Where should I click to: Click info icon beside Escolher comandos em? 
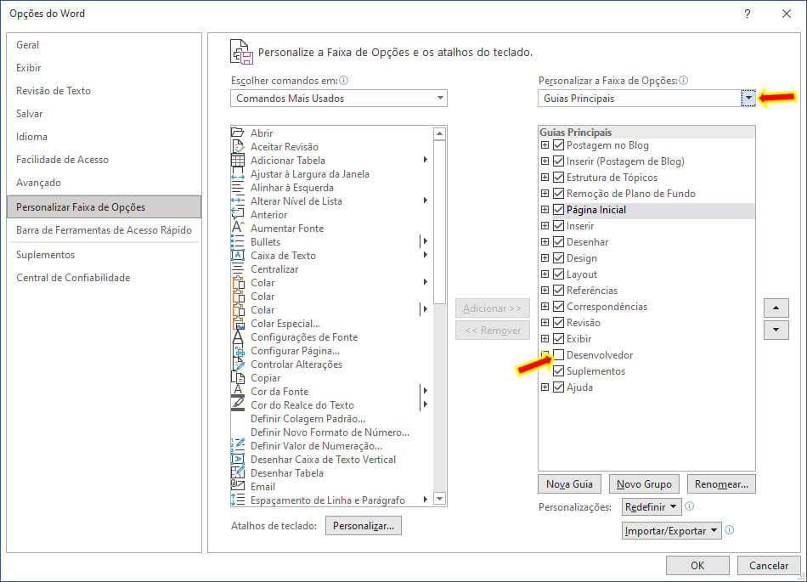344,80
